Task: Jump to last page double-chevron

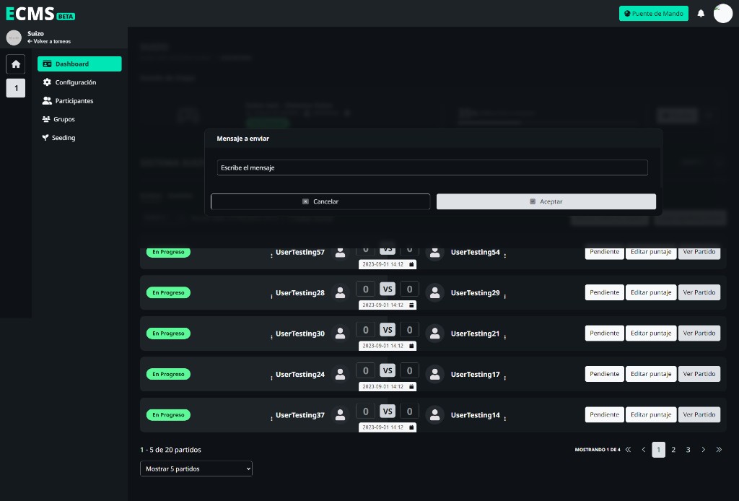Action: coord(719,450)
